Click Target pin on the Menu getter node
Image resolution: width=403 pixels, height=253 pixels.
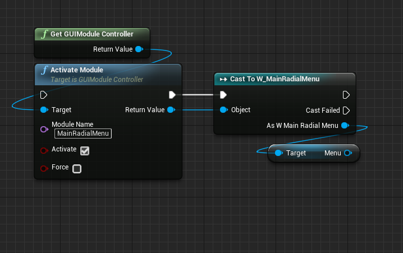(278, 153)
